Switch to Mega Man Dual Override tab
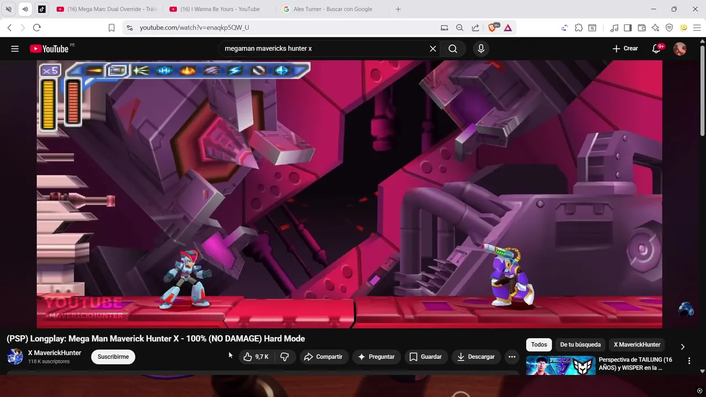 coord(107,9)
